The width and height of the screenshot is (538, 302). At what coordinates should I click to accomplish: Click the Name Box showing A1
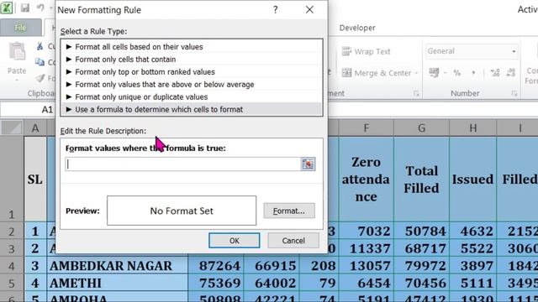coord(28,110)
